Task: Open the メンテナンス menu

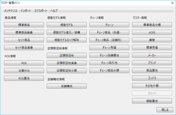Action: pos(11,11)
